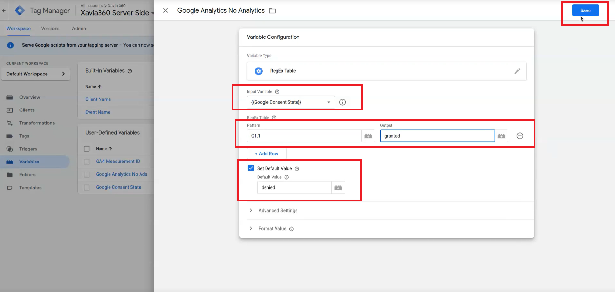The height and width of the screenshot is (292, 615).
Task: Uncheck the Set Default Value checkbox
Action: (251, 168)
